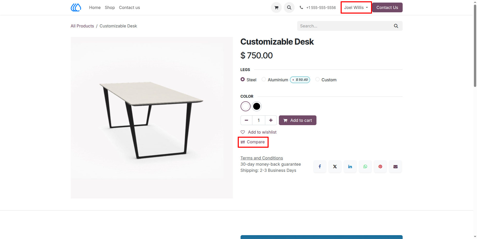This screenshot has height=239, width=477.
Task: Click the website logo
Action: [x=76, y=7]
